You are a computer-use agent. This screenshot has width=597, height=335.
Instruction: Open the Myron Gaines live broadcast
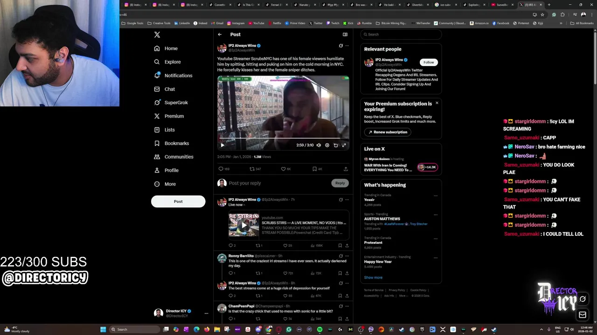point(401,165)
